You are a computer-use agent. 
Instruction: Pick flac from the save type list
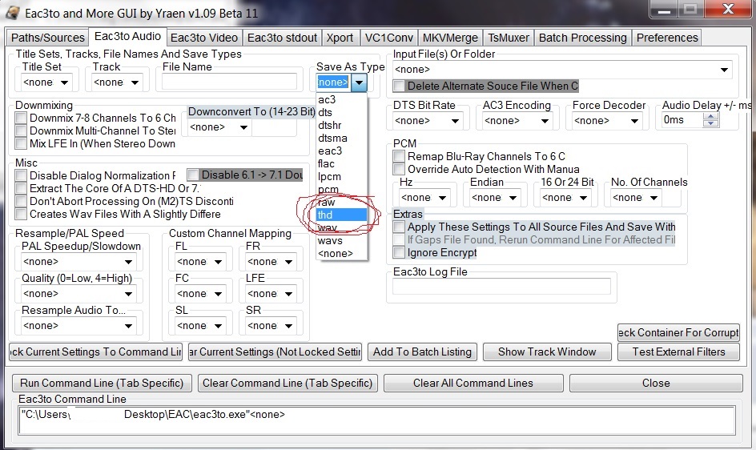pos(341,164)
